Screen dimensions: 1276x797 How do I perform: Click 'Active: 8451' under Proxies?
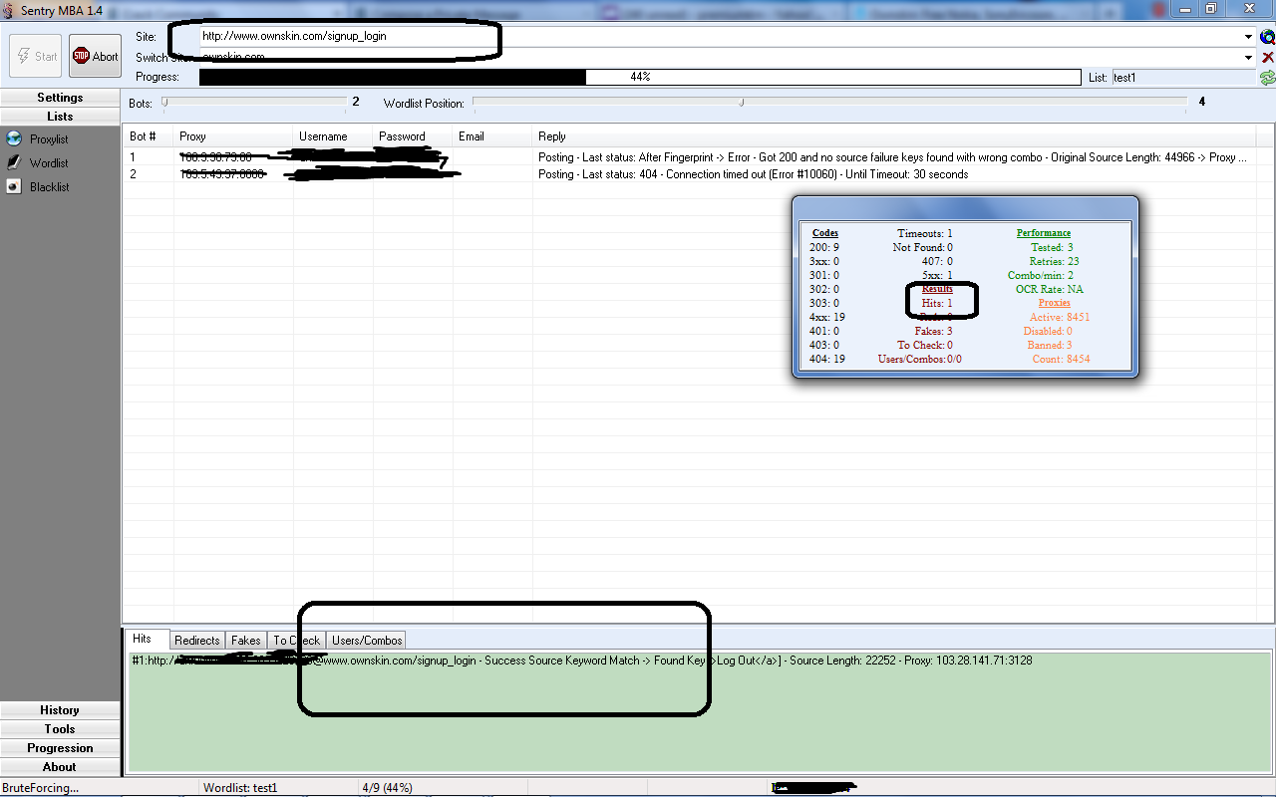[1060, 317]
